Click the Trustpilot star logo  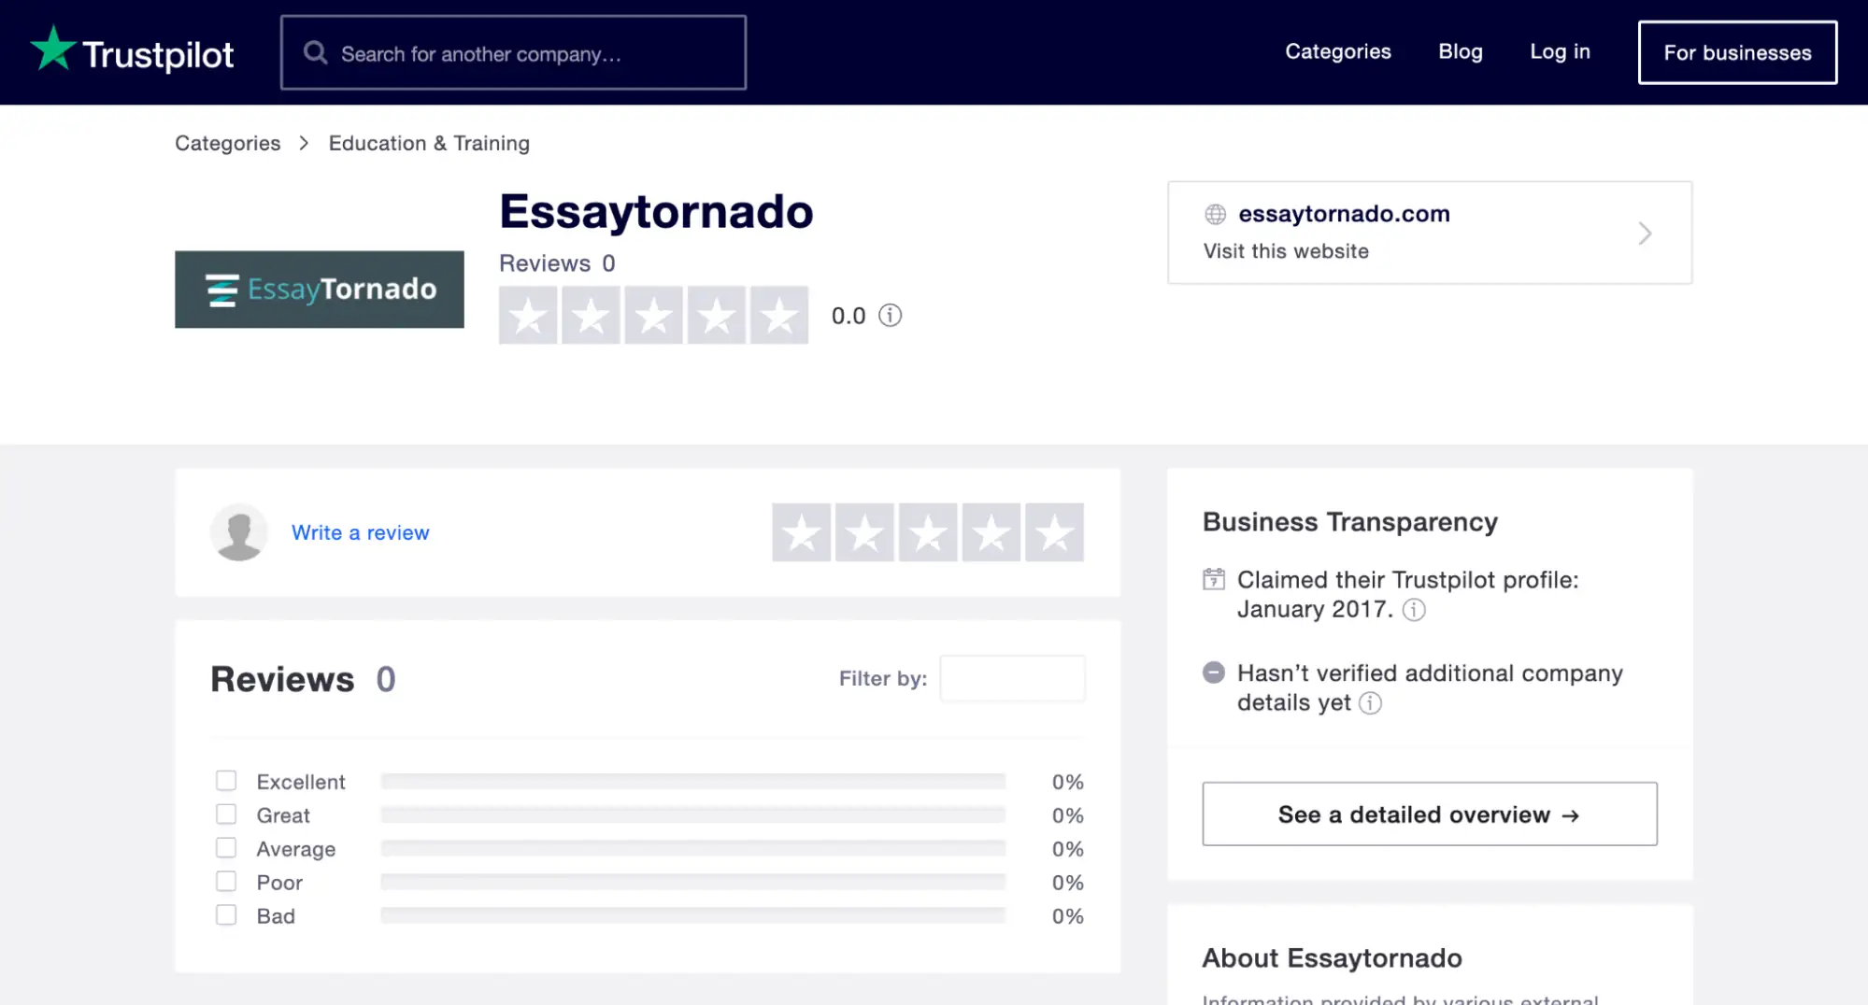click(x=52, y=49)
